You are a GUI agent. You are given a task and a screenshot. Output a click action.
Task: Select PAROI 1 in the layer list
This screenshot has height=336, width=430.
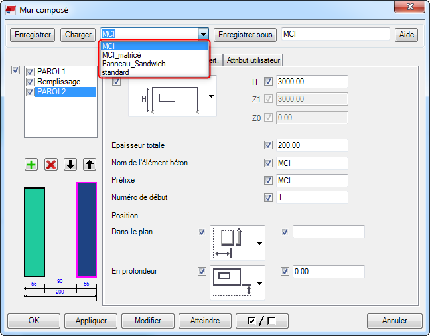coord(51,72)
